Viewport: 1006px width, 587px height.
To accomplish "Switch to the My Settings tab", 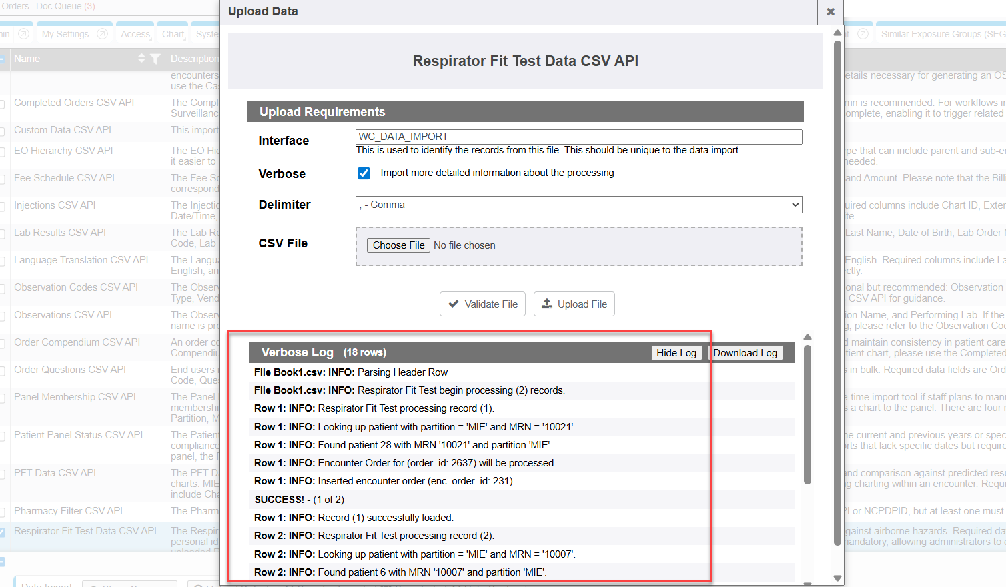I will pyautogui.click(x=65, y=34).
